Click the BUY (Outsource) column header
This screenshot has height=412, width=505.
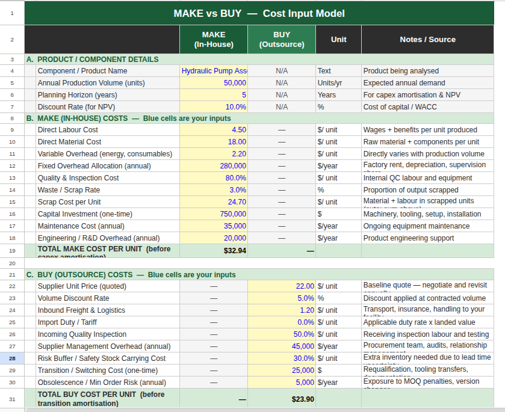[x=282, y=40]
